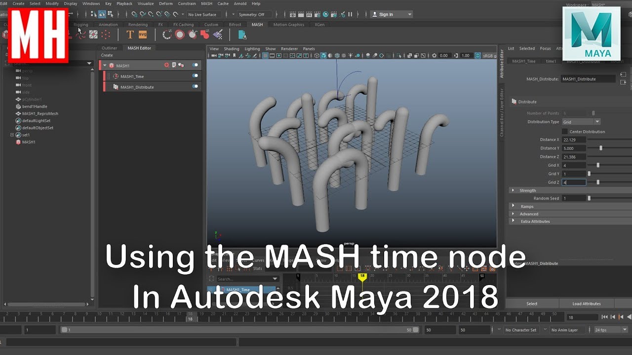Click the red bomb-shaped MASH shelf icon
The width and height of the screenshot is (632, 355).
click(x=193, y=35)
